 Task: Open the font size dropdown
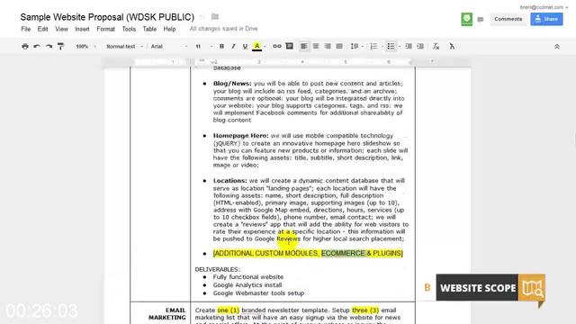coord(204,46)
